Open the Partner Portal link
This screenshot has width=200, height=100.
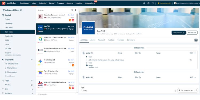coord(164,3)
